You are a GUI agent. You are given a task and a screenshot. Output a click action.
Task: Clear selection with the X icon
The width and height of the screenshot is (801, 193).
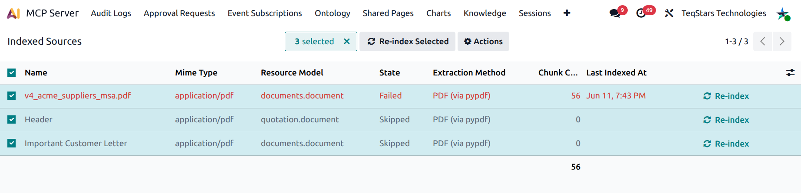(x=346, y=41)
